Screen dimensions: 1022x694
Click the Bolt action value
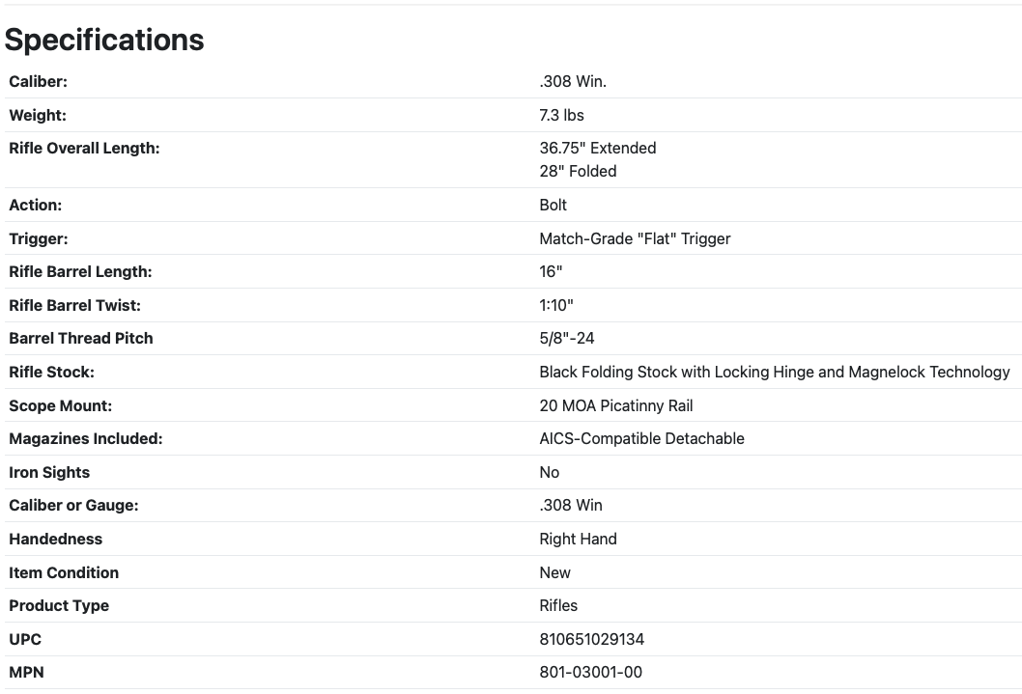[x=553, y=205]
